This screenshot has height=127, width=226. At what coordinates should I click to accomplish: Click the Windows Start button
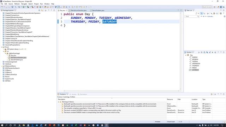pos(2,125)
